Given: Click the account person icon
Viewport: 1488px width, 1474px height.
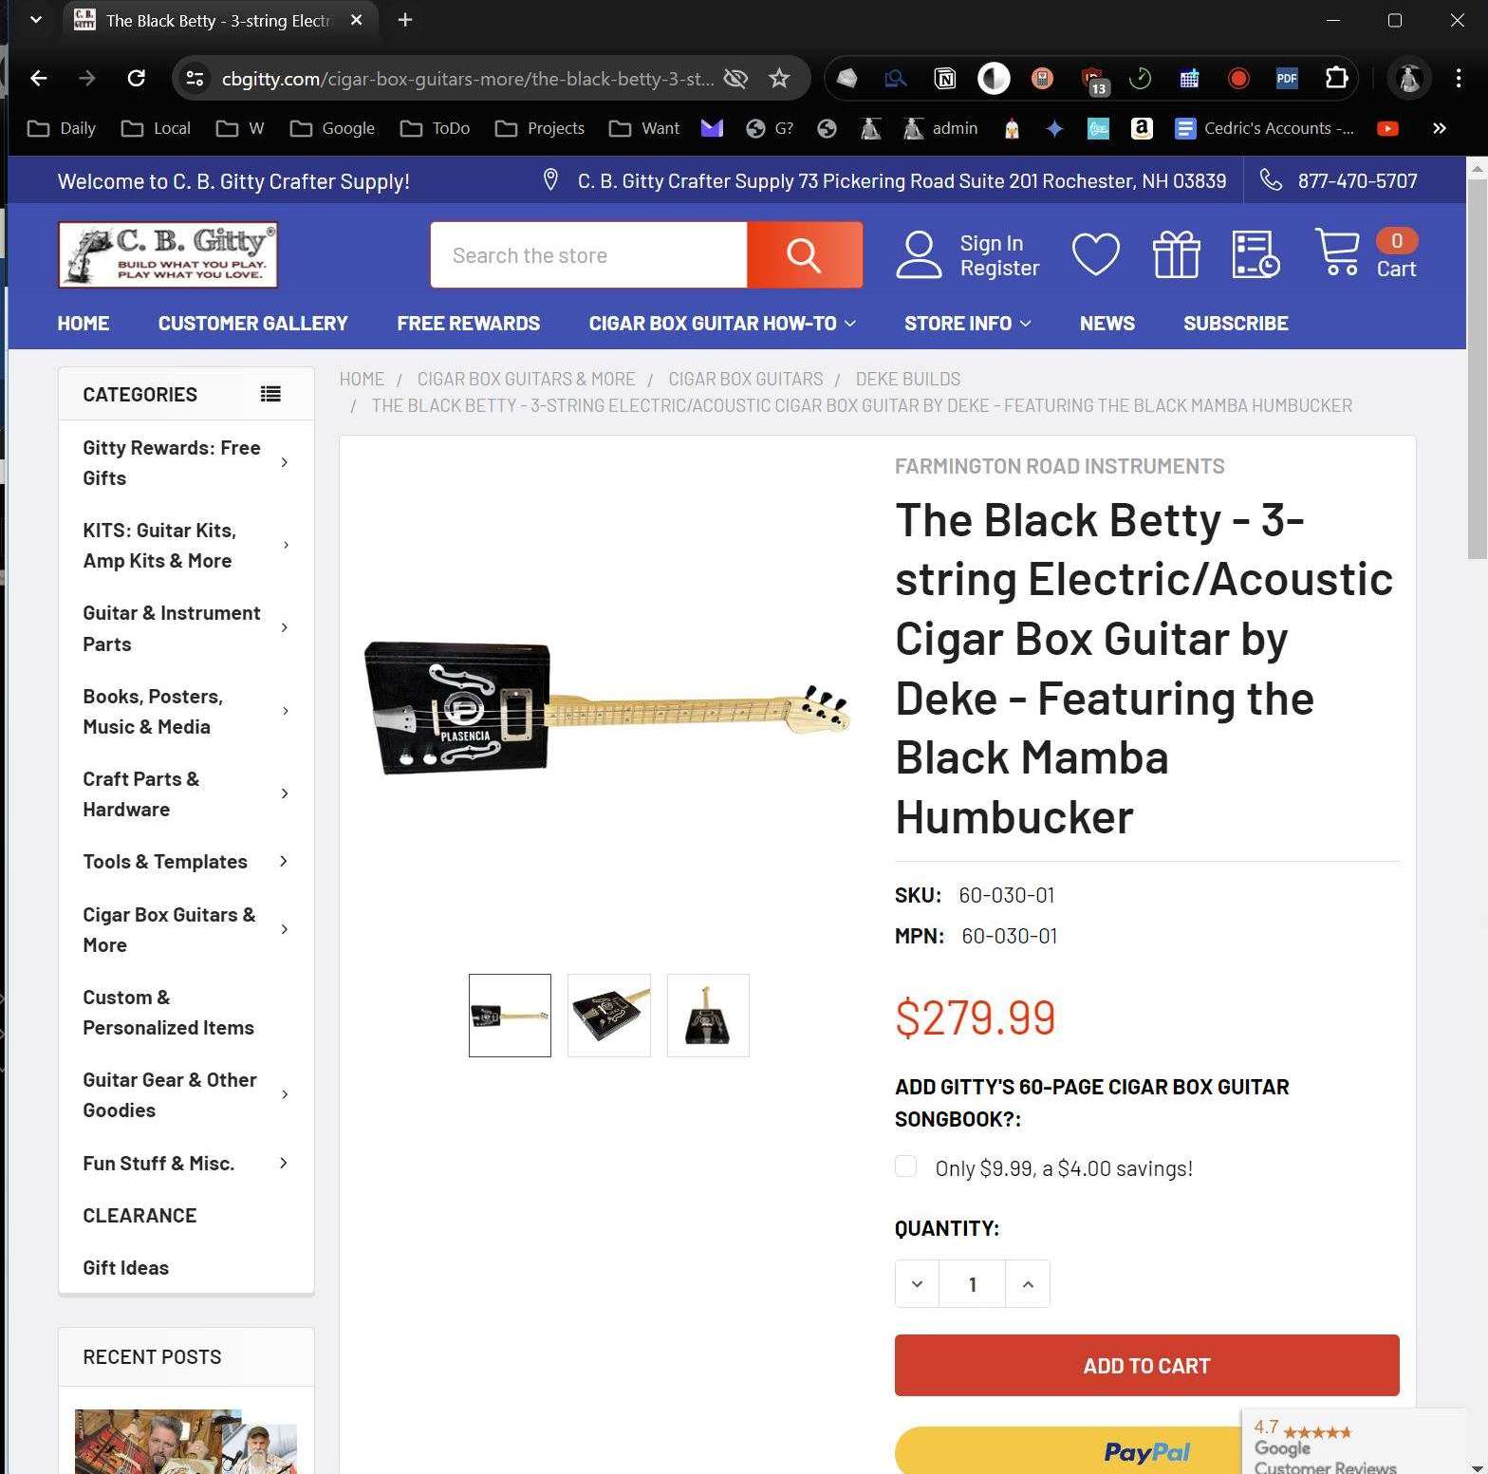Looking at the screenshot, I should [919, 254].
